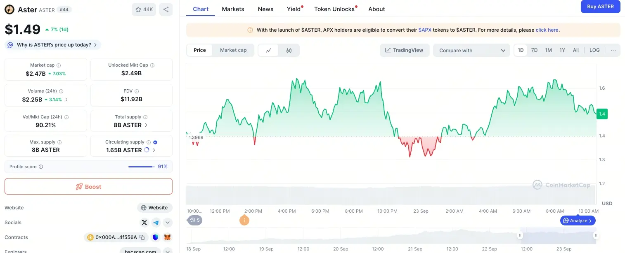Click the orange event marker on timeline

click(x=244, y=220)
